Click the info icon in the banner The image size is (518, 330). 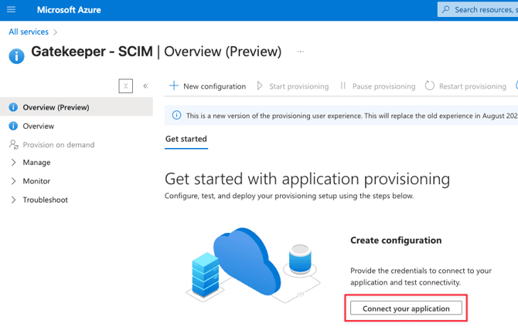click(177, 116)
